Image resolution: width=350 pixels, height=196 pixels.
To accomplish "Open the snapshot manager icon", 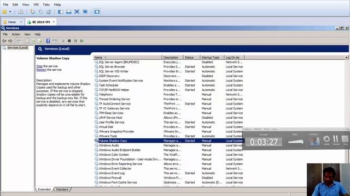I will [x=49, y=12].
